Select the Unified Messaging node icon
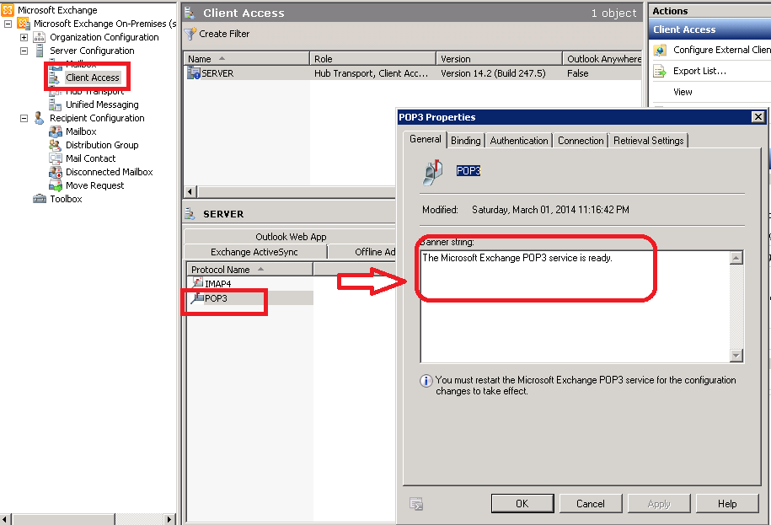 [56, 104]
